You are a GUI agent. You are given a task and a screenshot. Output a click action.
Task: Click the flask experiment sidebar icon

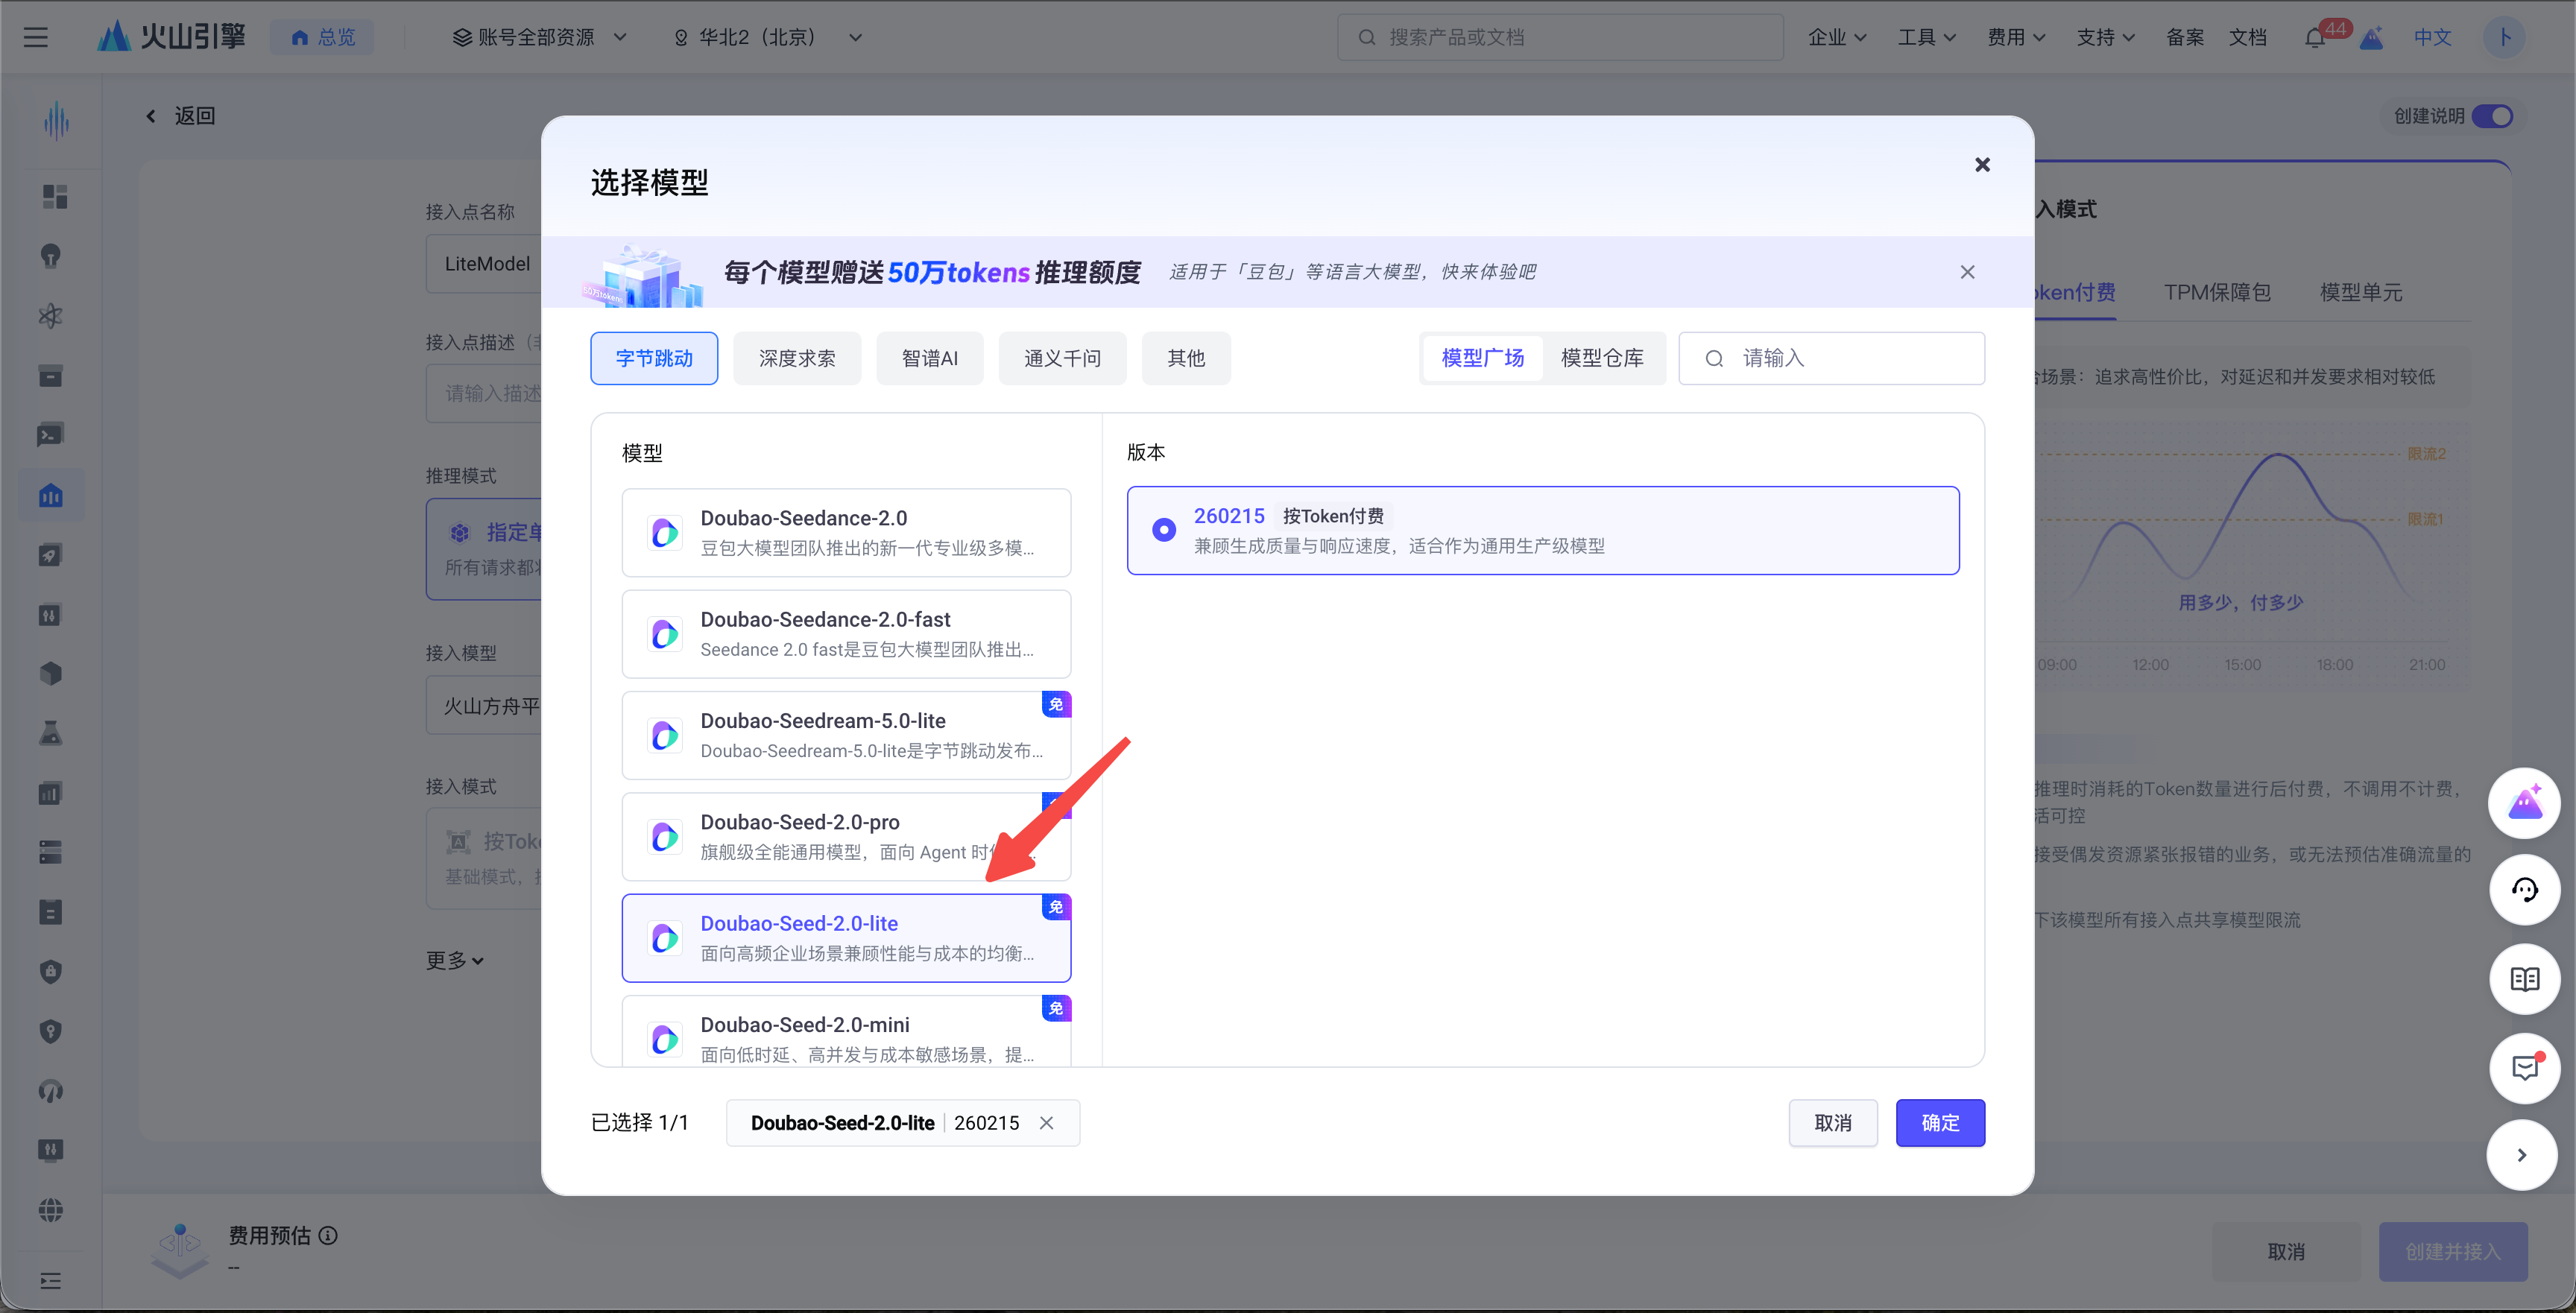(x=51, y=733)
